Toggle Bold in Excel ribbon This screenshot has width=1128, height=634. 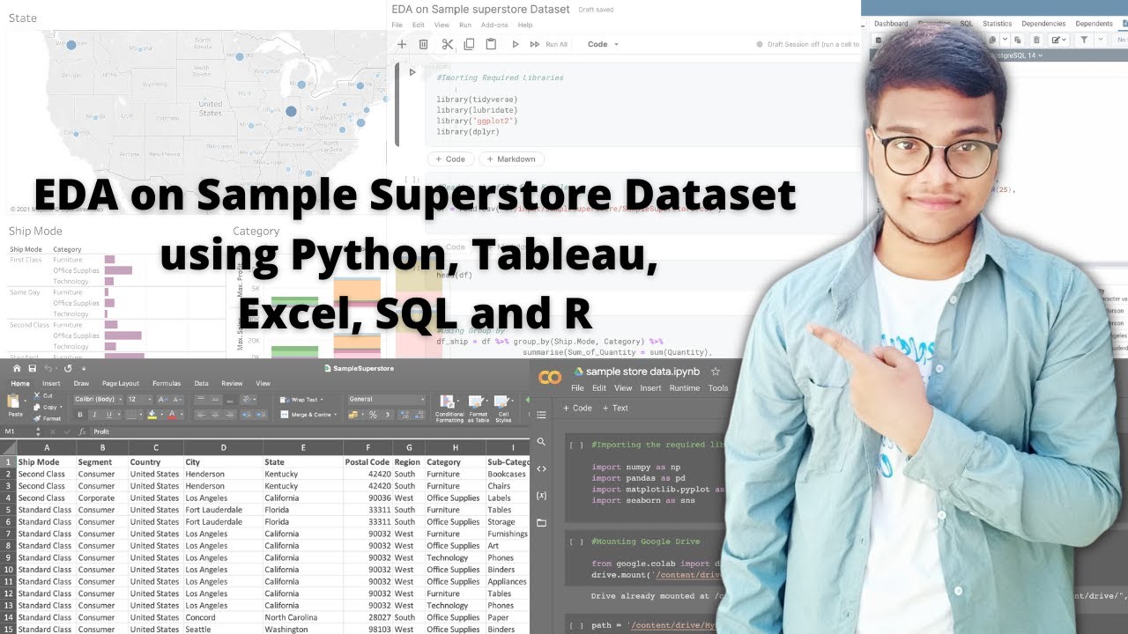coord(79,415)
